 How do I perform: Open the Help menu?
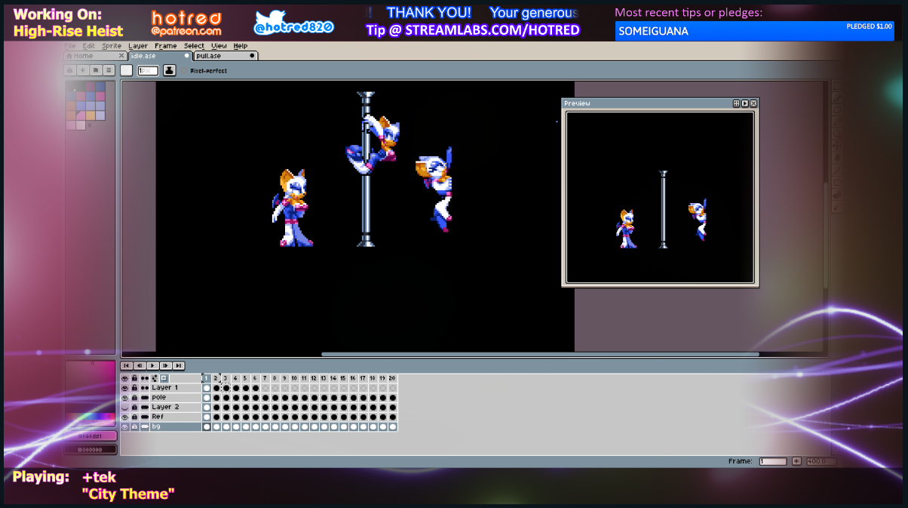(x=241, y=46)
